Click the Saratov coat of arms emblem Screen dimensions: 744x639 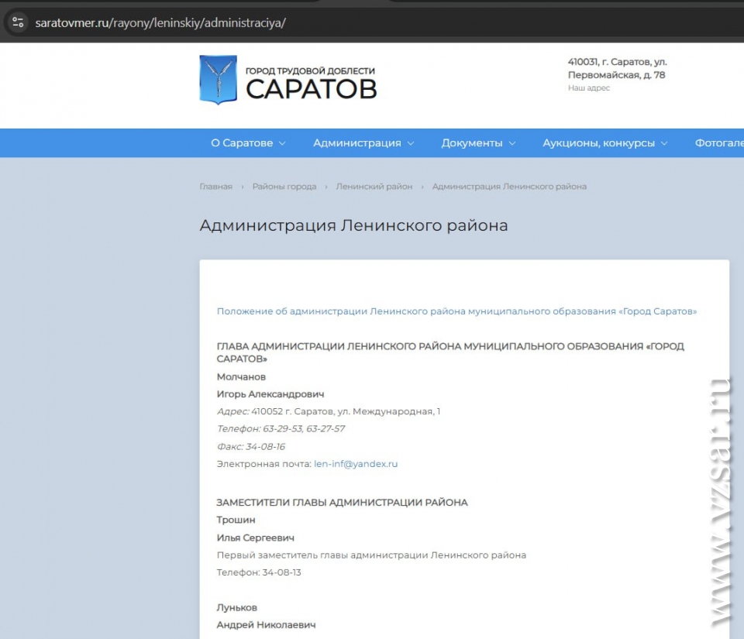click(x=218, y=79)
